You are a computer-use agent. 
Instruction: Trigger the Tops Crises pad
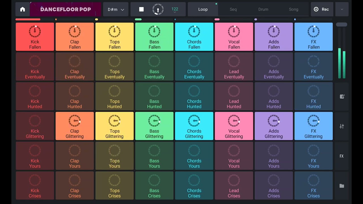pos(115,186)
